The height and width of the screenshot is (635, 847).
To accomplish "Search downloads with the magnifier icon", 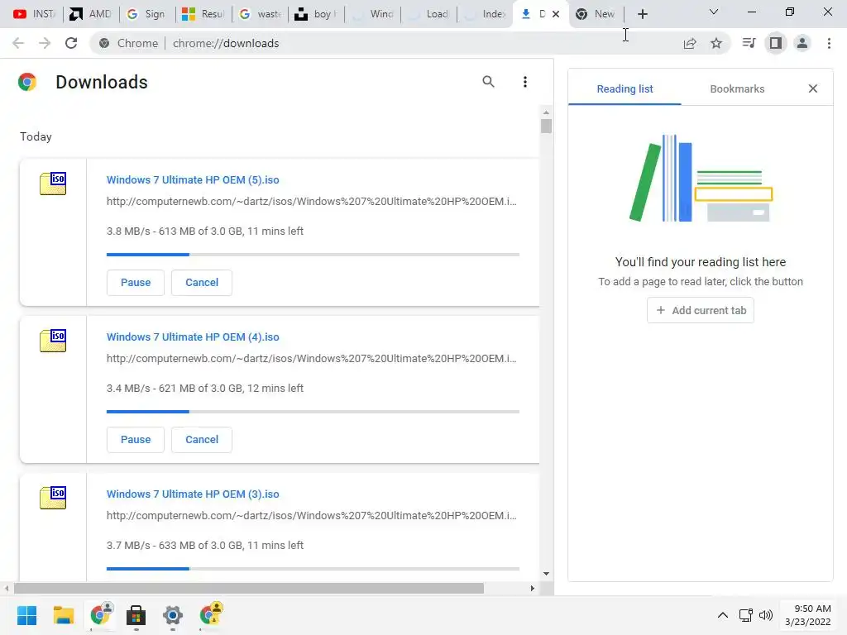I will 488,82.
